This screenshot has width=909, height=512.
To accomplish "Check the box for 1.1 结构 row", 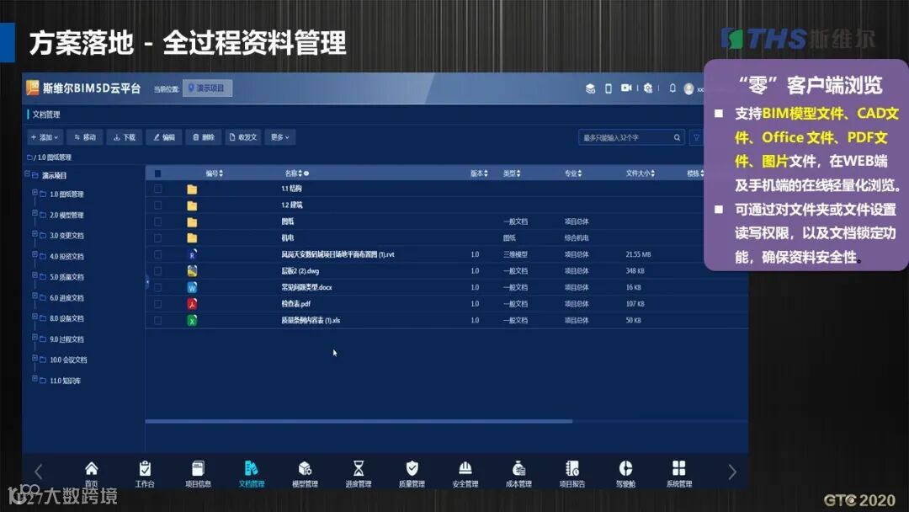I will [x=157, y=189].
